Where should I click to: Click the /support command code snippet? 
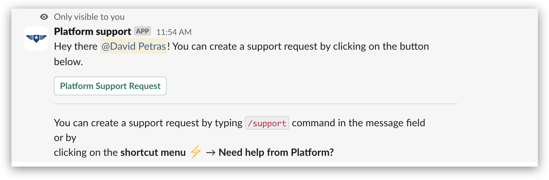pos(267,123)
